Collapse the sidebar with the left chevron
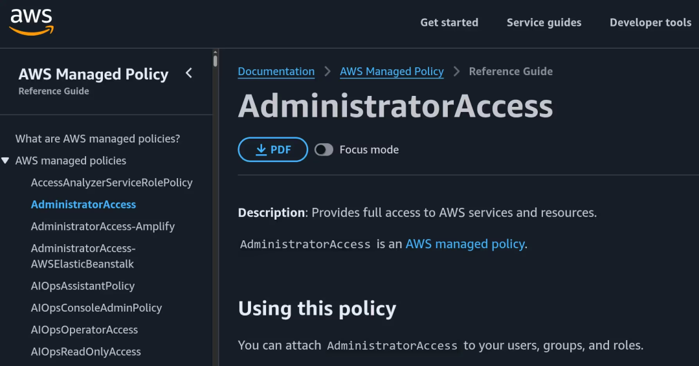699x366 pixels. pyautogui.click(x=189, y=73)
